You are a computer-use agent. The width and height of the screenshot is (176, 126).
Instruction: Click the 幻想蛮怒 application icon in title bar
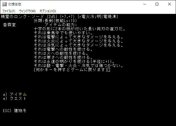4,4
